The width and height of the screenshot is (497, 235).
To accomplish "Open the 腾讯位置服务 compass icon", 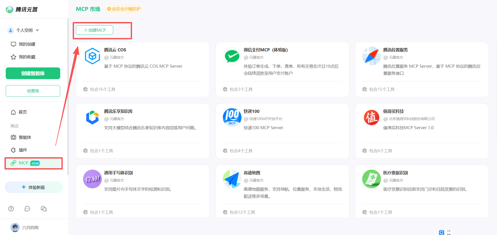I will point(371,56).
